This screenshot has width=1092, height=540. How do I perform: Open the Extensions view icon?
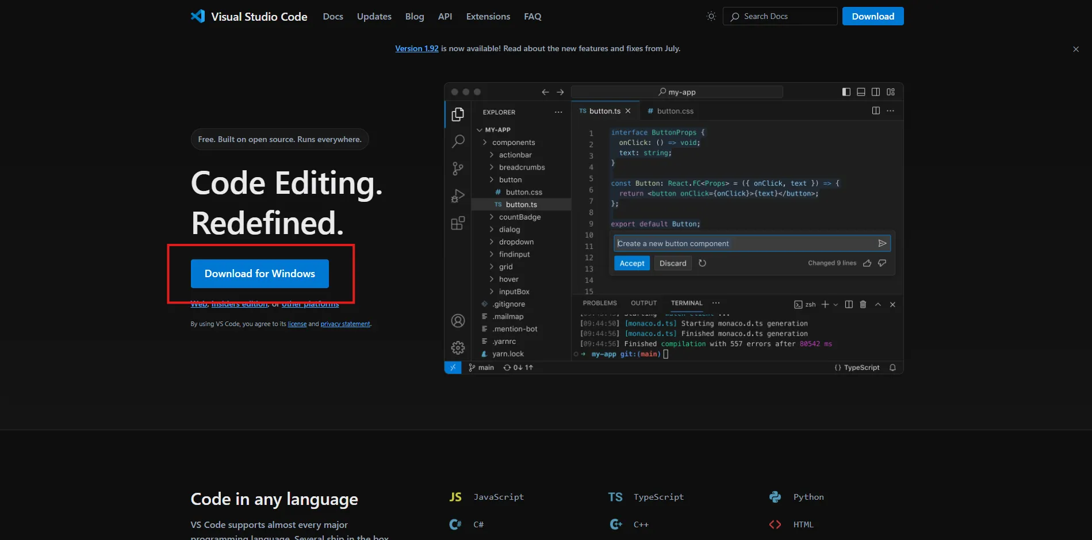[457, 223]
